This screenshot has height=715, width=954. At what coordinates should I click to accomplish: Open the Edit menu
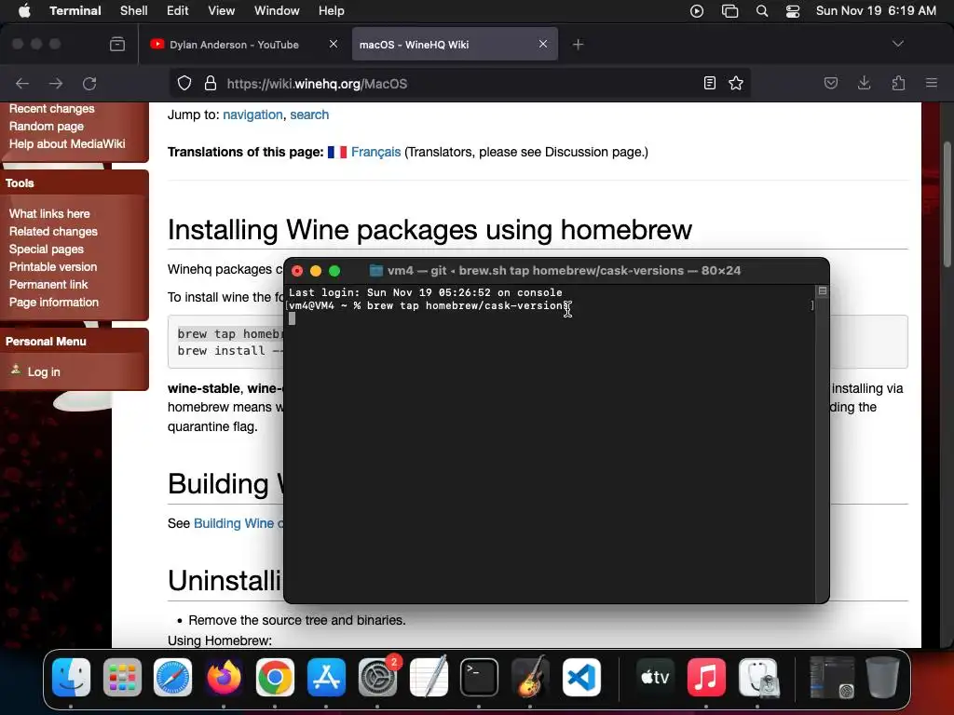click(x=178, y=11)
